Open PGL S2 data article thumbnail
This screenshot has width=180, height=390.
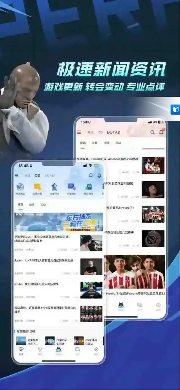coord(153,190)
